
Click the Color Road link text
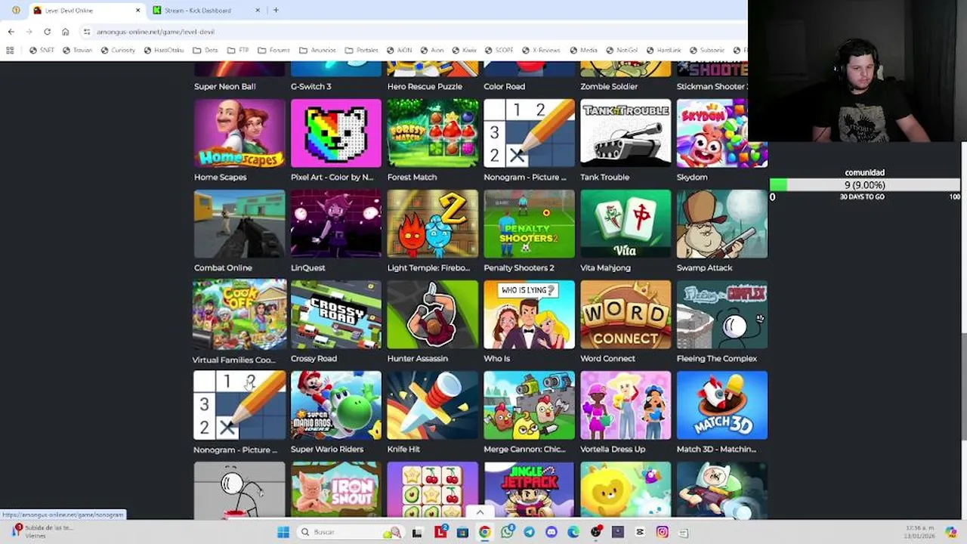(x=504, y=86)
